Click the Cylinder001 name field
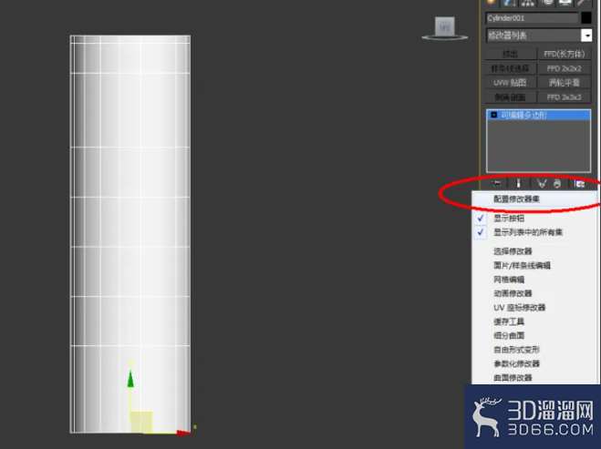601x449 pixels. point(532,18)
